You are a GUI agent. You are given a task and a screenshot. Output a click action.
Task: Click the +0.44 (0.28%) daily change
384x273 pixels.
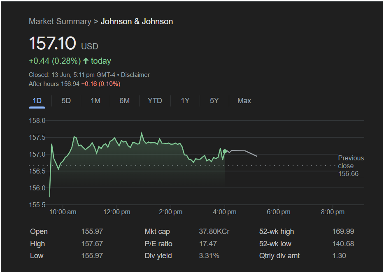55,61
